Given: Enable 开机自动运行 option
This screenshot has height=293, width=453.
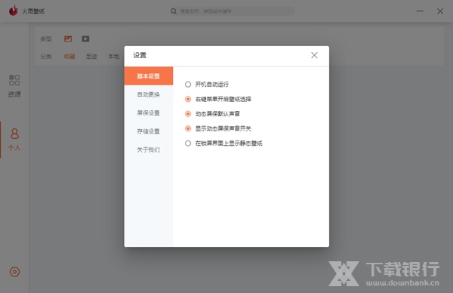Looking at the screenshot, I should 188,85.
